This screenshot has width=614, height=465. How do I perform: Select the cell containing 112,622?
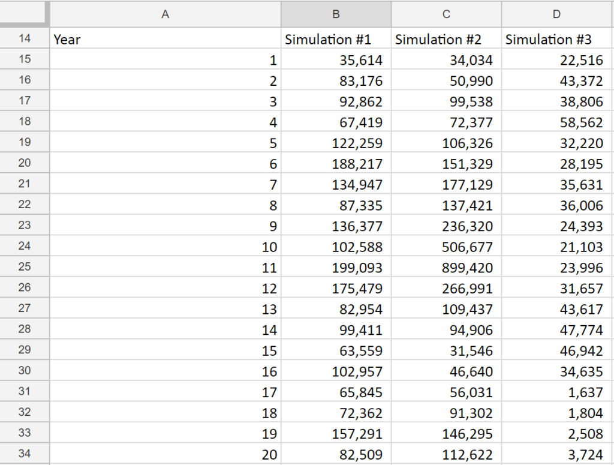(446, 454)
